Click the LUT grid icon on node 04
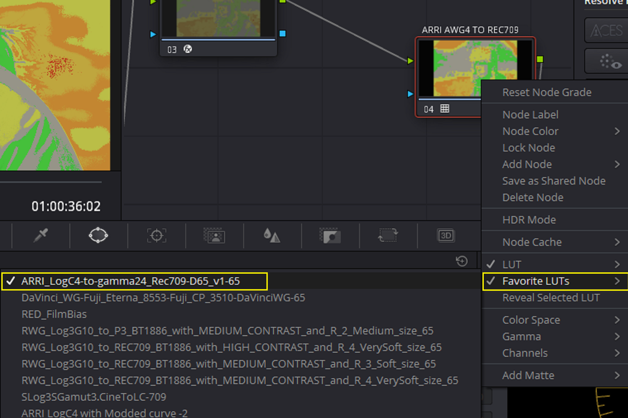This screenshot has width=628, height=418. (x=445, y=109)
